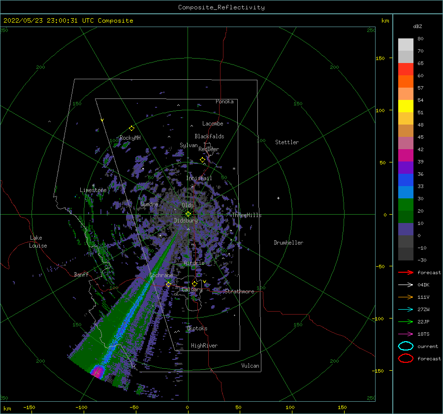
Task: Click the Sundre label
Action: point(149,204)
